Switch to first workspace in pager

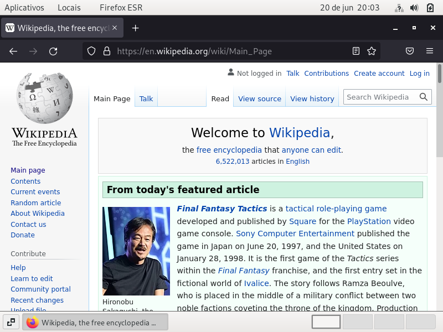(326, 322)
